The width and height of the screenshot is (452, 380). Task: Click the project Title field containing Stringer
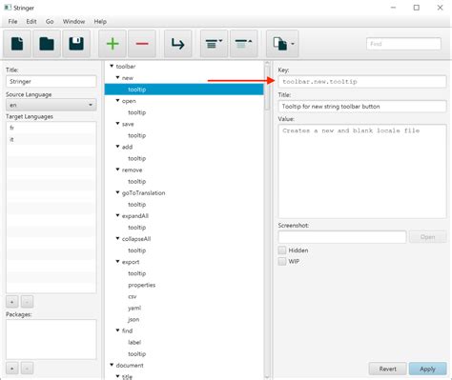(x=51, y=82)
